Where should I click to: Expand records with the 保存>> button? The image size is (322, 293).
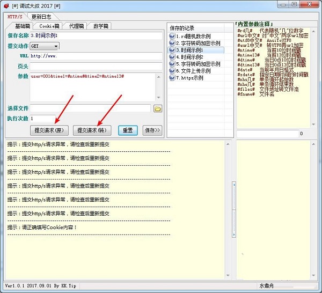coord(152,130)
